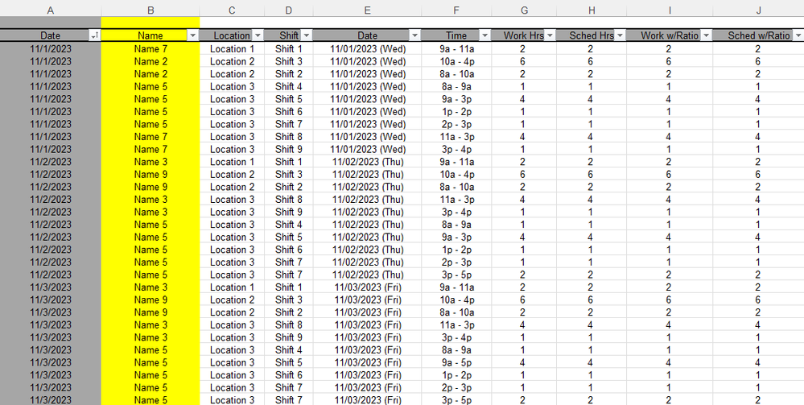The width and height of the screenshot is (804, 405).
Task: Click "Name 7" in the 11/1/2023 Shift 1 row
Action: (x=150, y=49)
